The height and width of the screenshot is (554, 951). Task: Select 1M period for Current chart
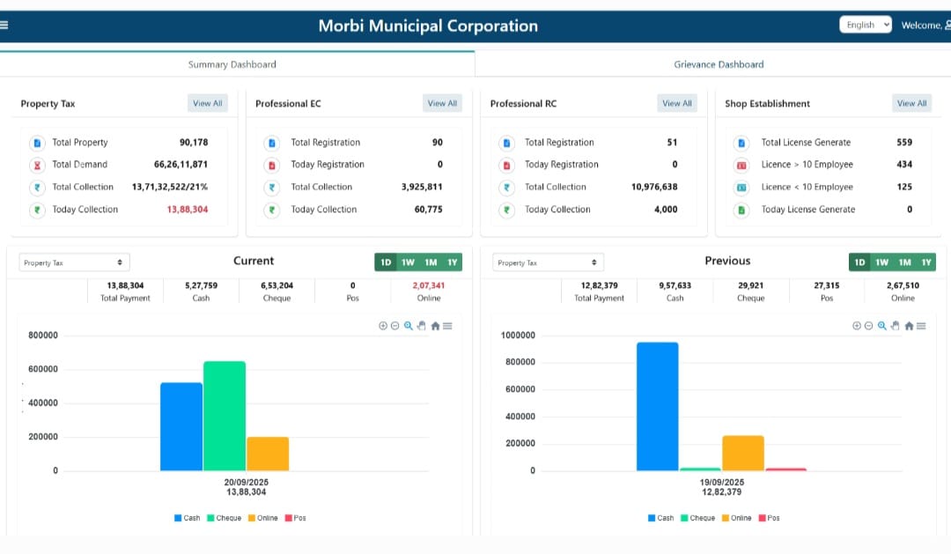coord(431,262)
